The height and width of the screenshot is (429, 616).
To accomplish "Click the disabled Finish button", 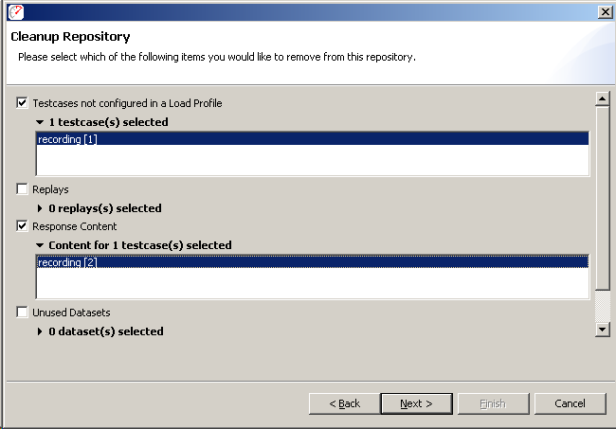I will [494, 403].
